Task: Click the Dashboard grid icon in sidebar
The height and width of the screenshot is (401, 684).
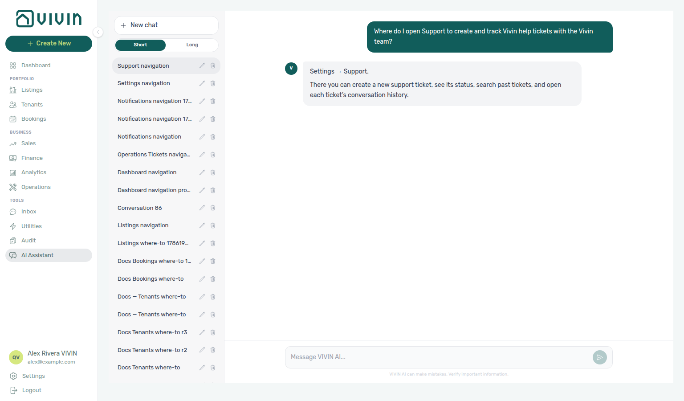Action: 13,65
